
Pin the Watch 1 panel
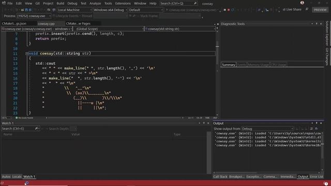(x=204, y=123)
